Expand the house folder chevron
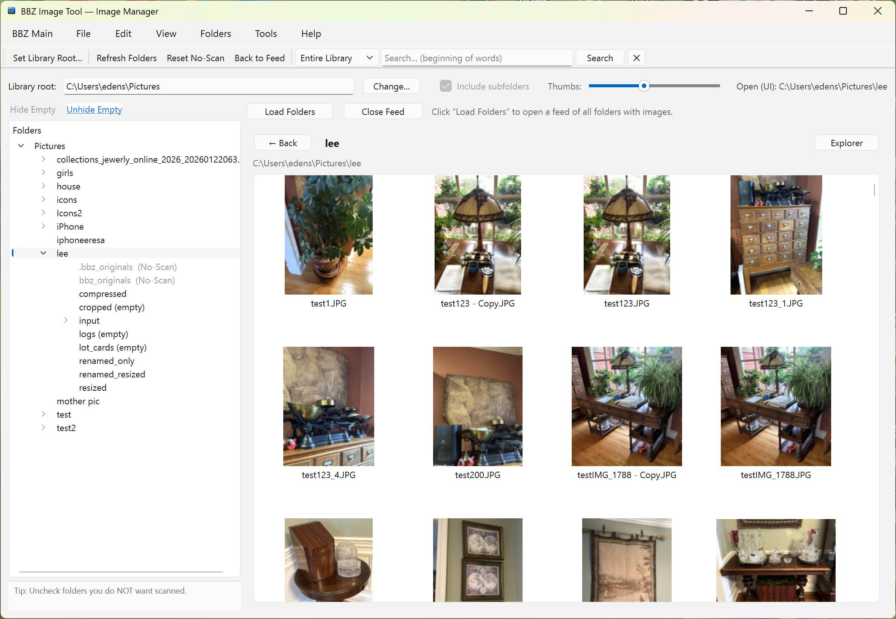 click(x=43, y=186)
